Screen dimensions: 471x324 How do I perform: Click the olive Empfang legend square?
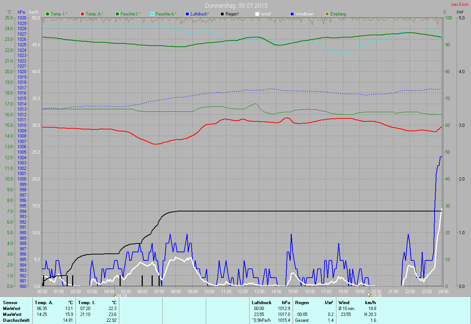327,14
